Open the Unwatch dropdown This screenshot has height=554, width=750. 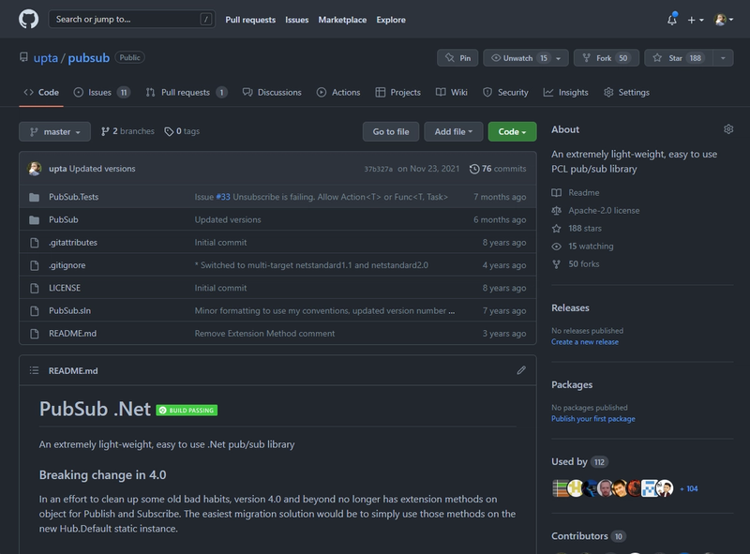click(x=526, y=58)
